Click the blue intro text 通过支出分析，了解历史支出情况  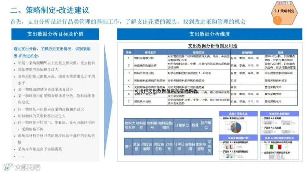pos(52,52)
